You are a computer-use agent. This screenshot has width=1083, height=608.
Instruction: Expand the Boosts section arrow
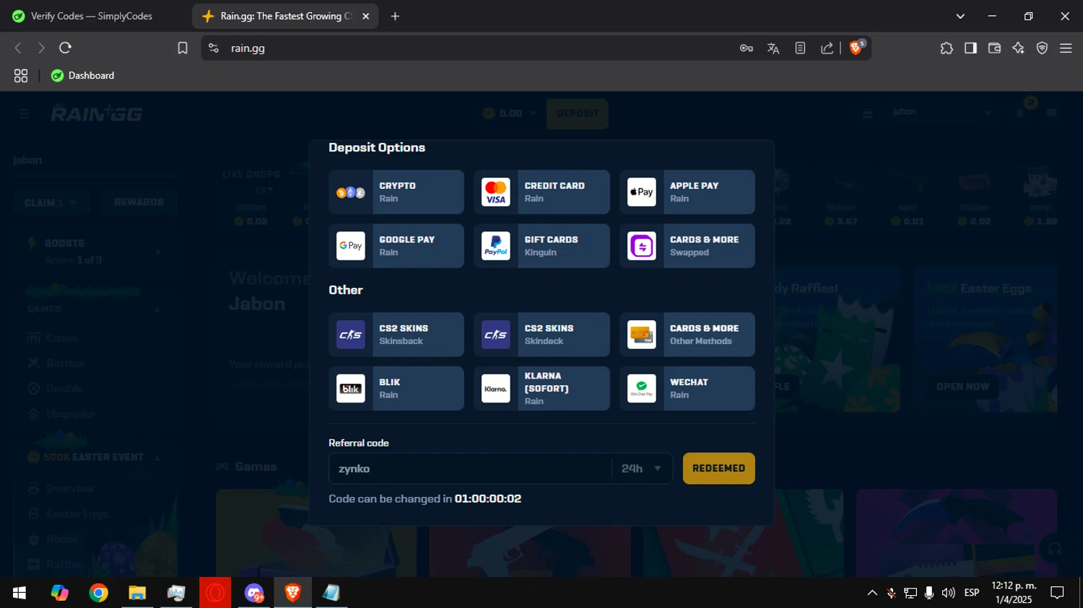(159, 252)
